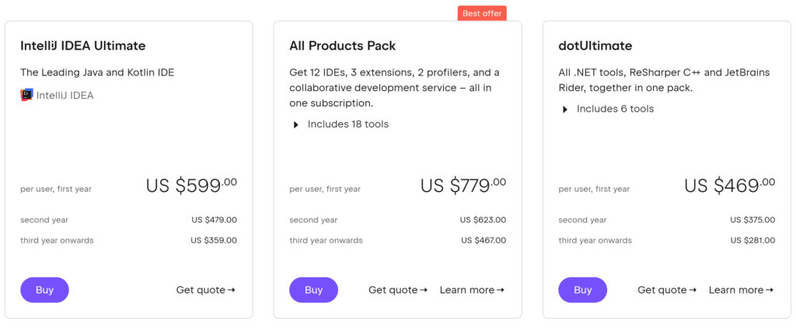This screenshot has height=328, width=796.
Task: Expand the 'Includes 6 tools' disclosure triangle
Action: coord(565,110)
